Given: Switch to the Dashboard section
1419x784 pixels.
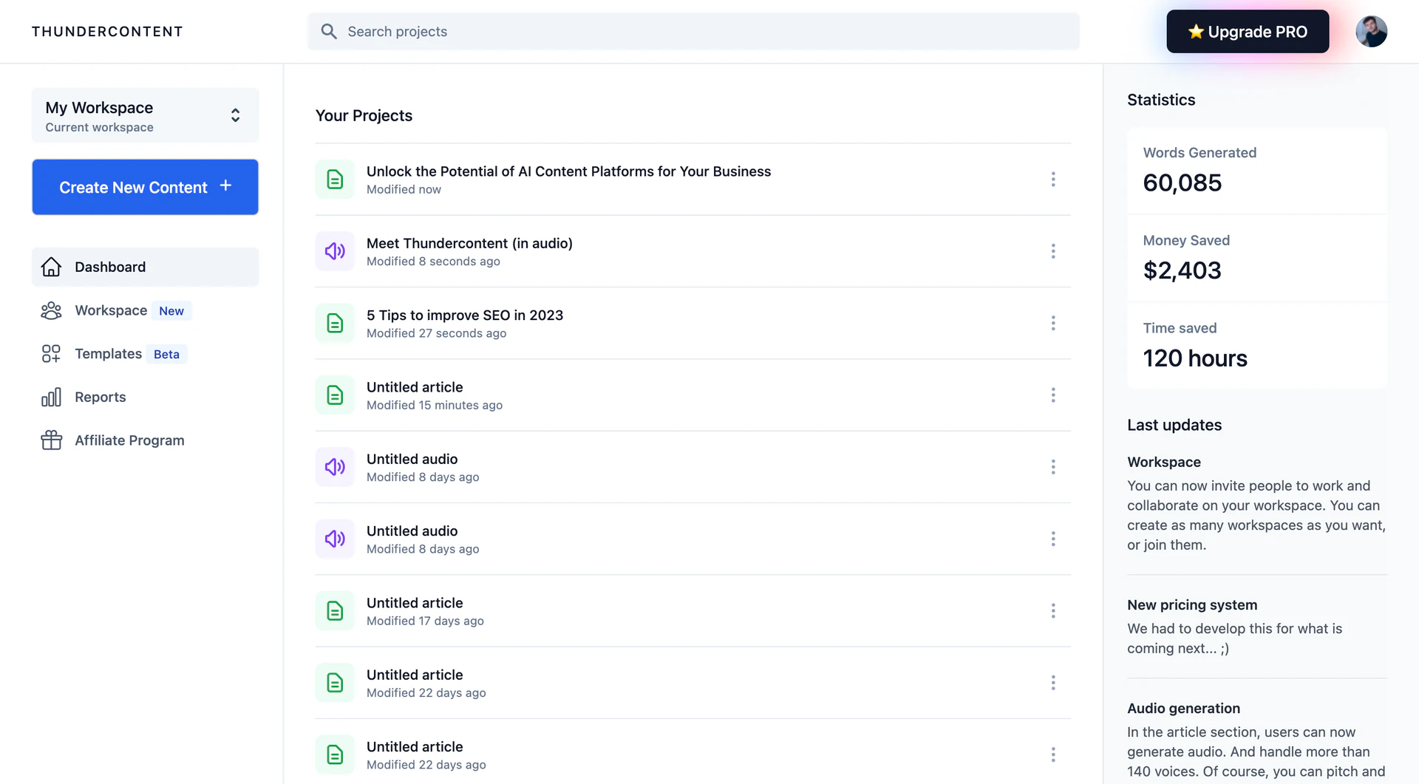Looking at the screenshot, I should (x=109, y=267).
